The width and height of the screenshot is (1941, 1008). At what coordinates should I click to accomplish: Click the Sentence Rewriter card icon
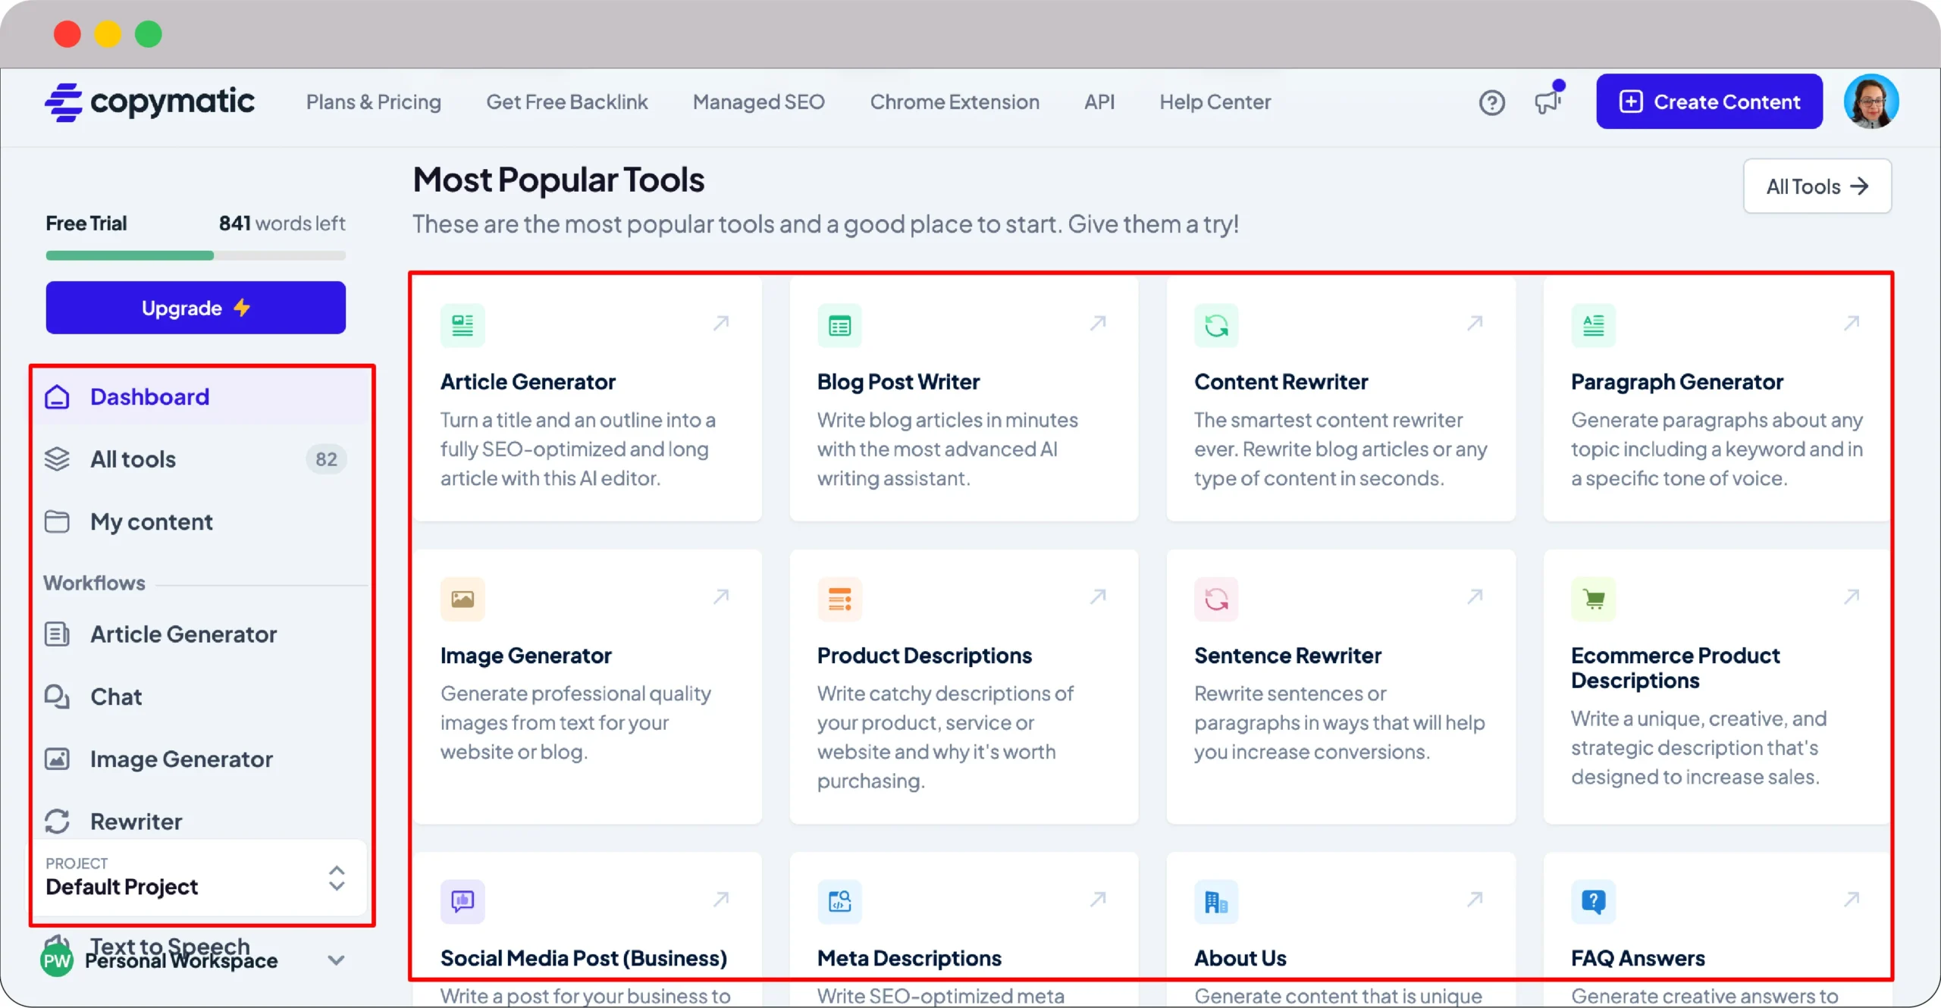[x=1216, y=599]
